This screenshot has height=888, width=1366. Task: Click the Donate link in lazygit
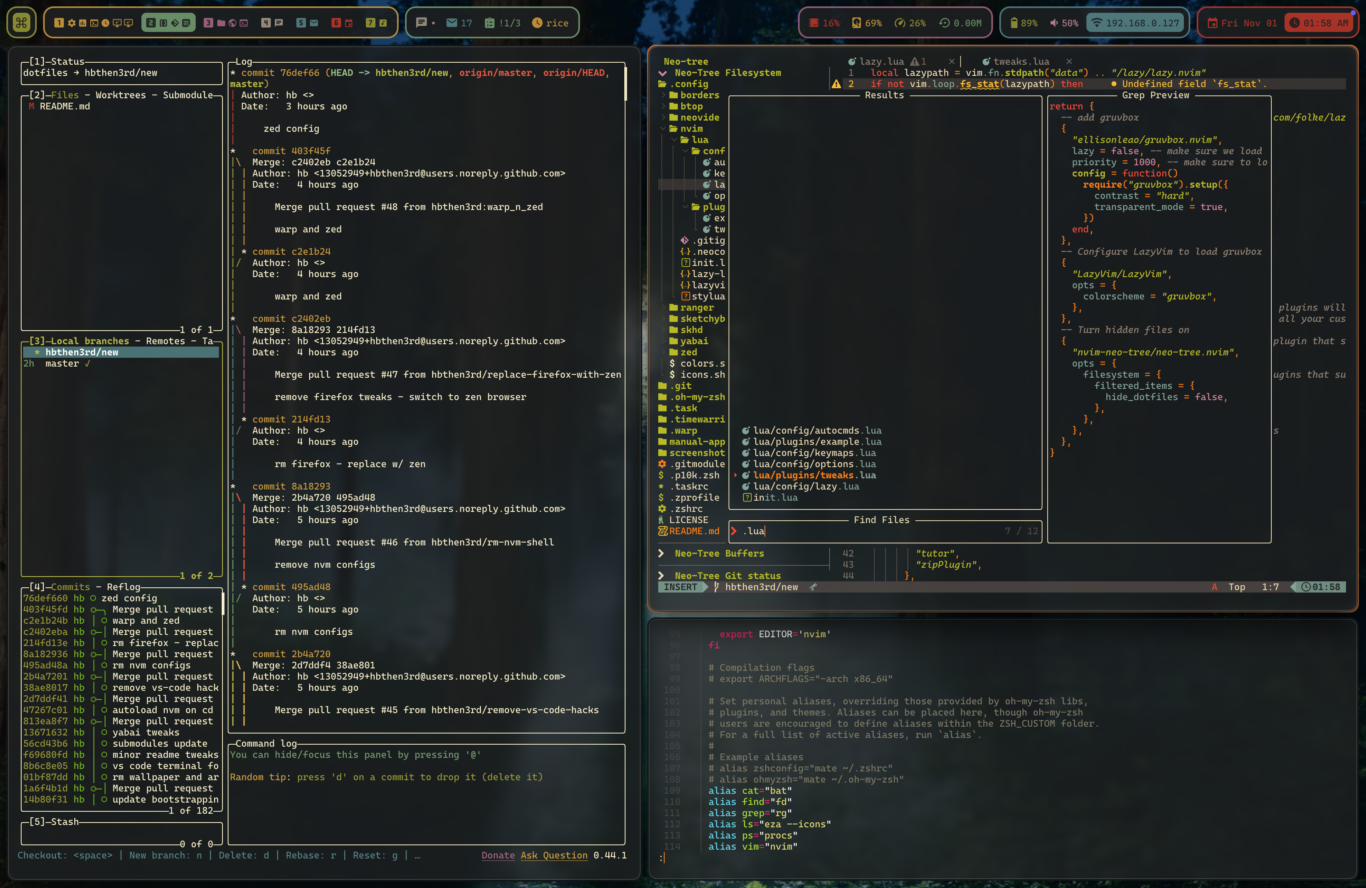[x=498, y=855]
